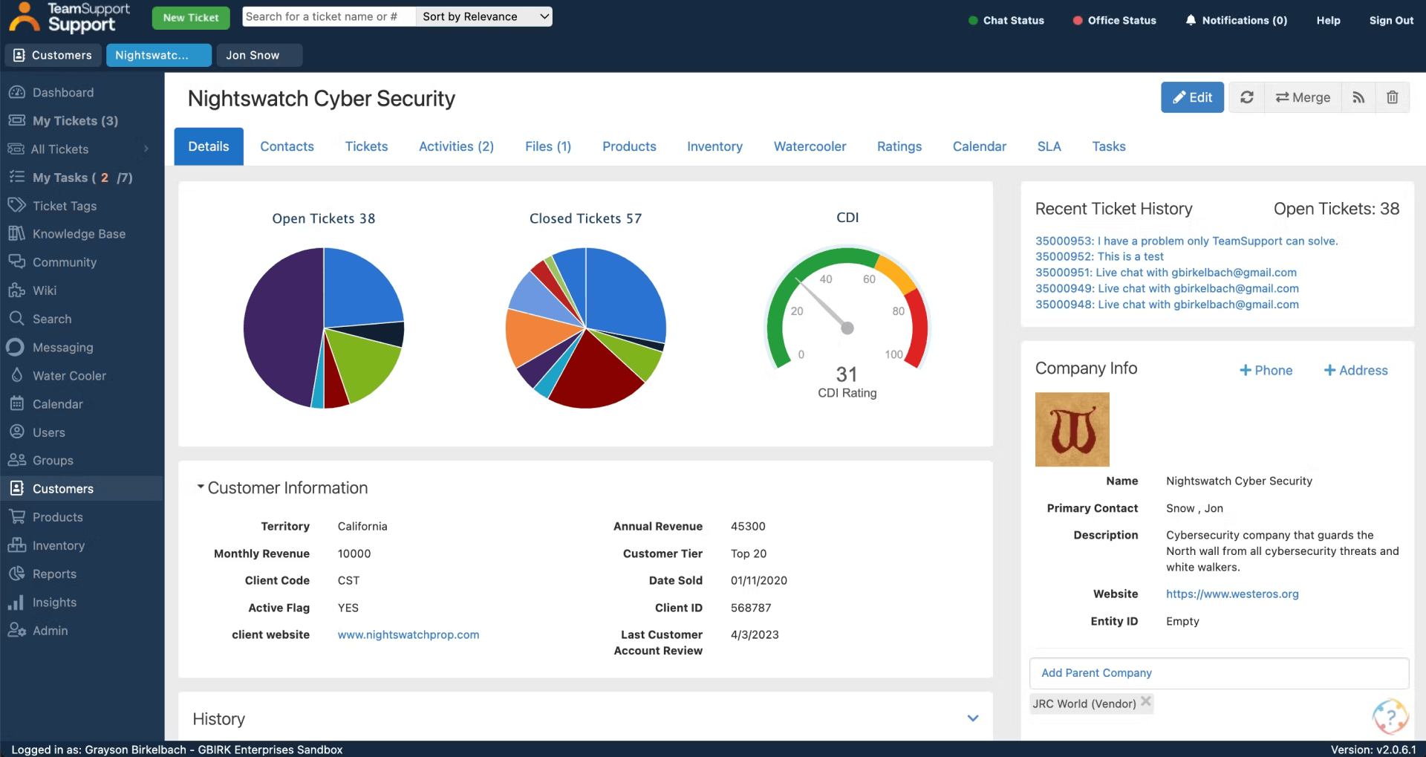Open the Wiki sidebar item

45,290
